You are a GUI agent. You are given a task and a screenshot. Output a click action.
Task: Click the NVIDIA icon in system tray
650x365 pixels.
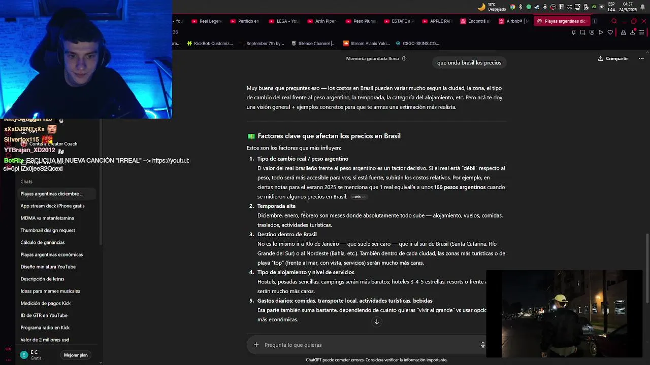(x=594, y=7)
